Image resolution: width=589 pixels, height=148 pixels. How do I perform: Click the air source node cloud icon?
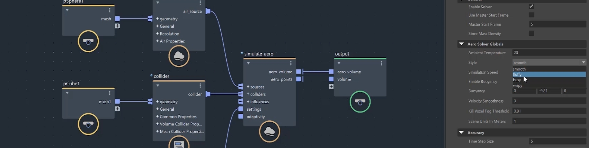[179, 56]
